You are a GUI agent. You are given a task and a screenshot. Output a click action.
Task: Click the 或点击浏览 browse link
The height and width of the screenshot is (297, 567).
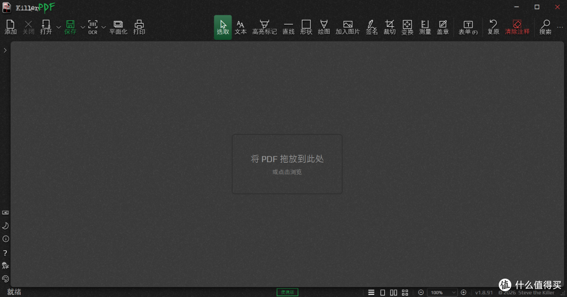click(x=287, y=172)
